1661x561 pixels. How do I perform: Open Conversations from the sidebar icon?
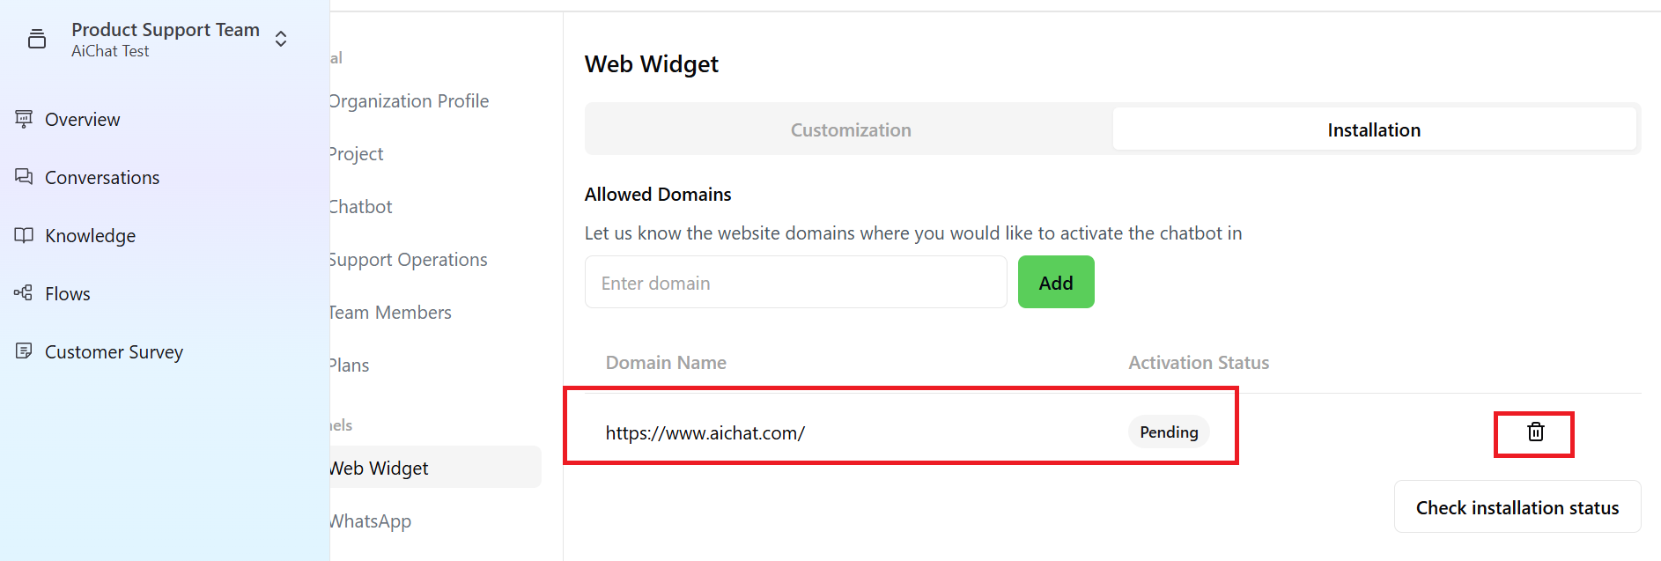(x=24, y=177)
